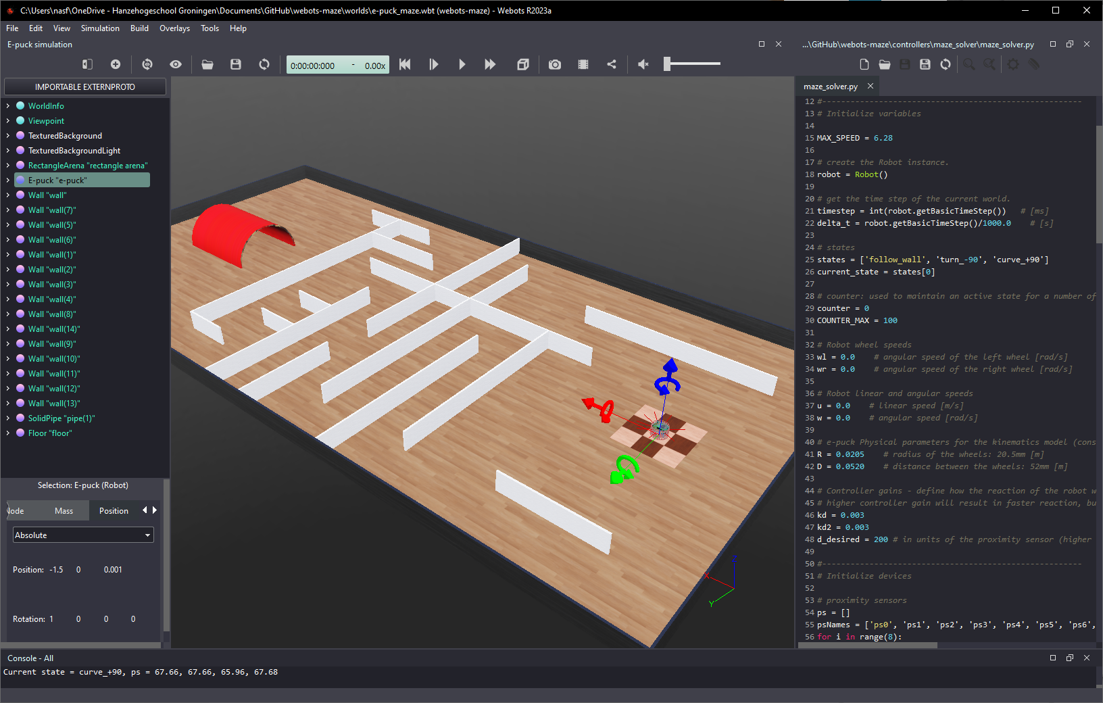Open the Simulation menu
The image size is (1103, 703).
point(100,28)
